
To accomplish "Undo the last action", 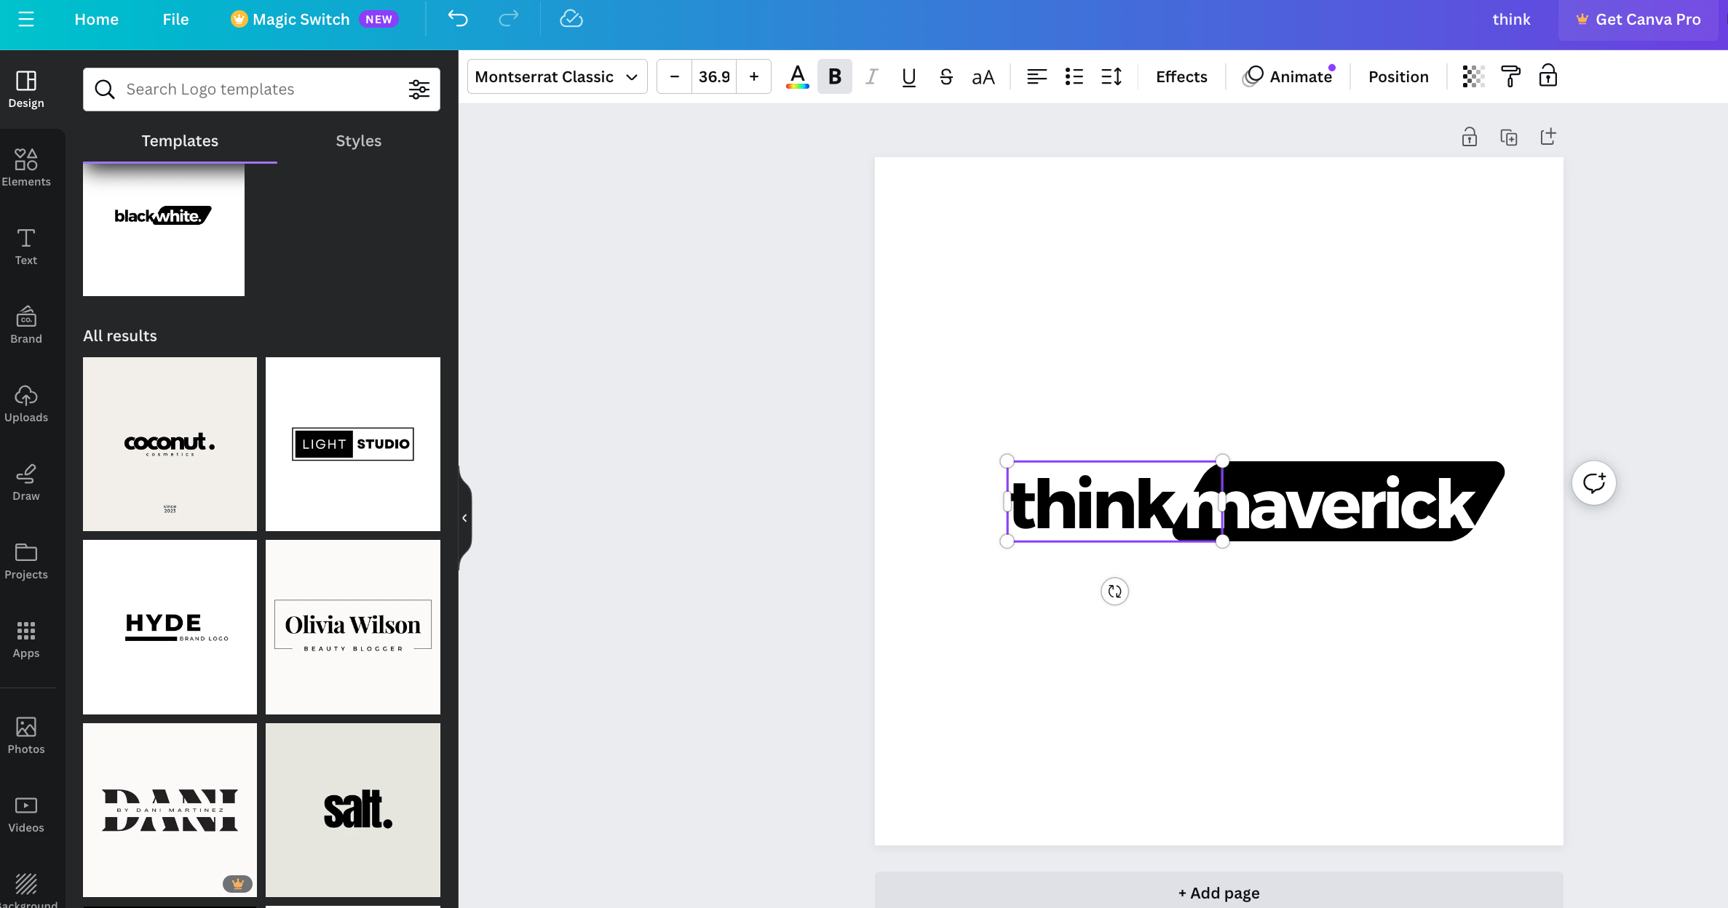I will [458, 19].
